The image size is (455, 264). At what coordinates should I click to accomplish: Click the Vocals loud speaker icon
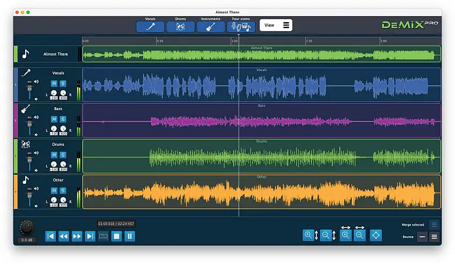[36, 82]
